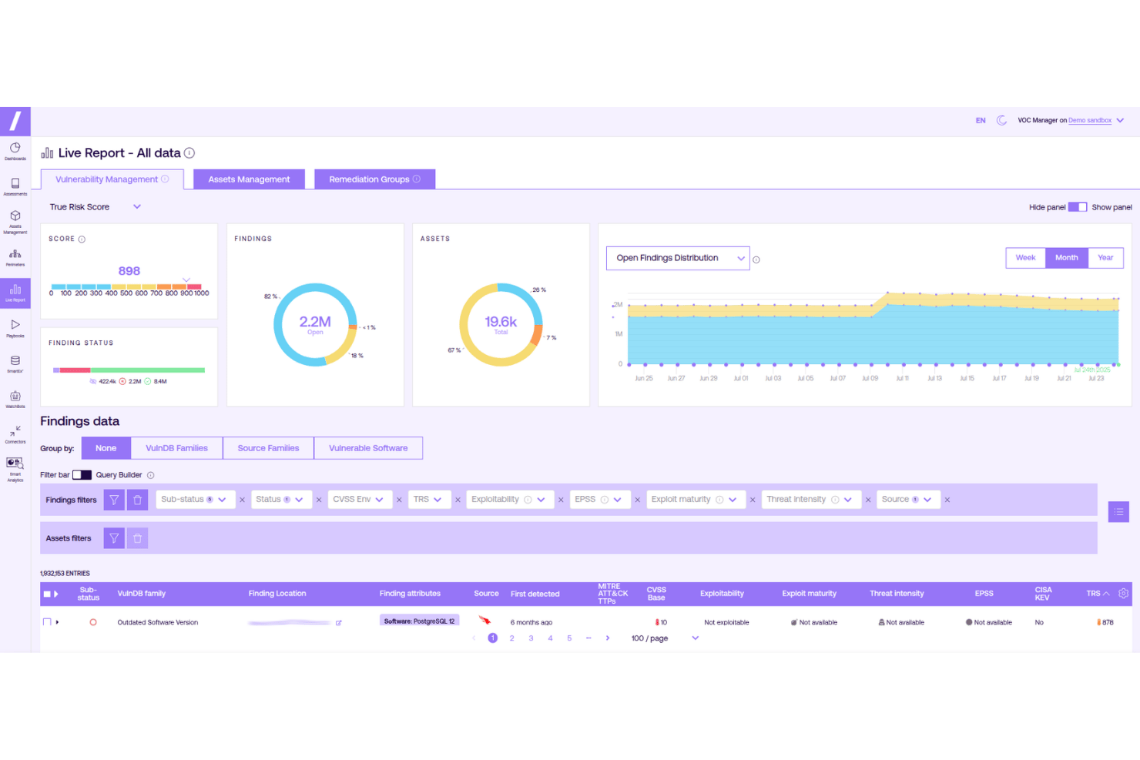Open Connectors from the sidebar
Viewport: 1140px width, 760px height.
pos(15,434)
